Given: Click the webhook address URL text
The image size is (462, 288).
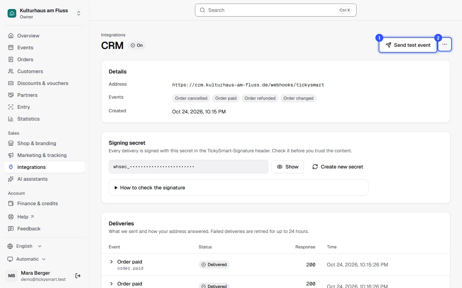Looking at the screenshot, I should click(248, 85).
